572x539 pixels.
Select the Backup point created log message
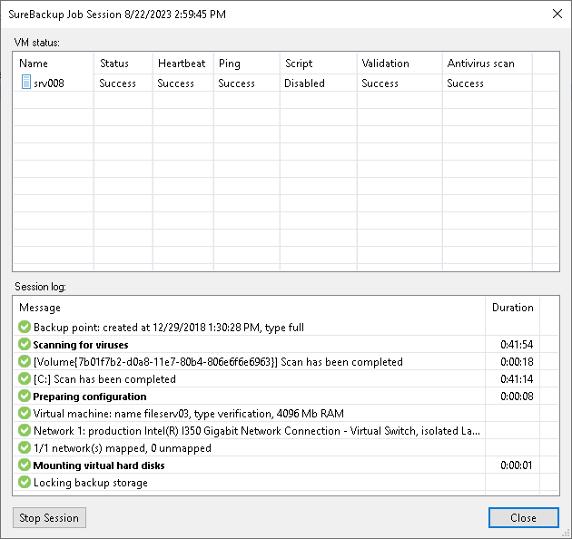(169, 328)
